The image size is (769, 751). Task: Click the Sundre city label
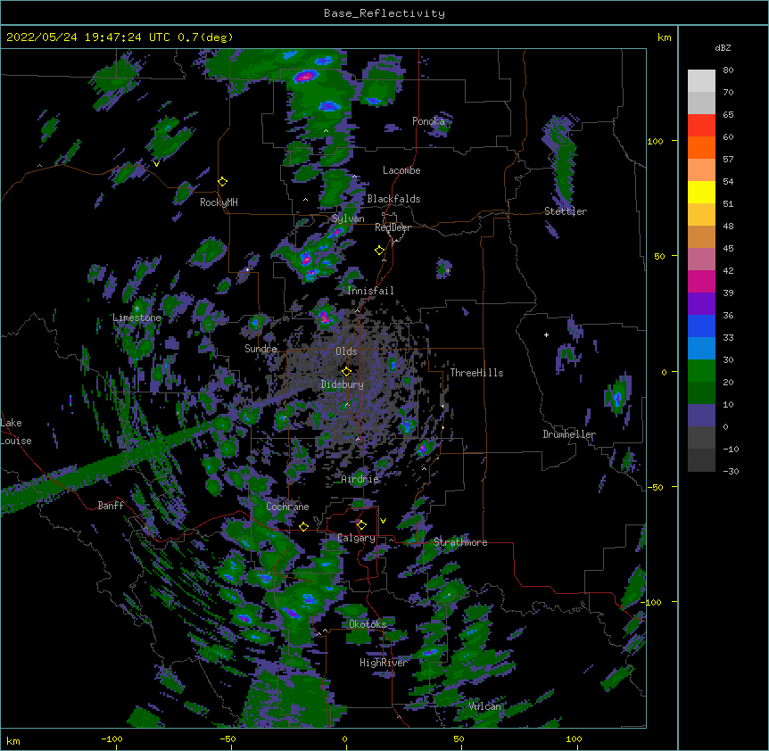(260, 349)
